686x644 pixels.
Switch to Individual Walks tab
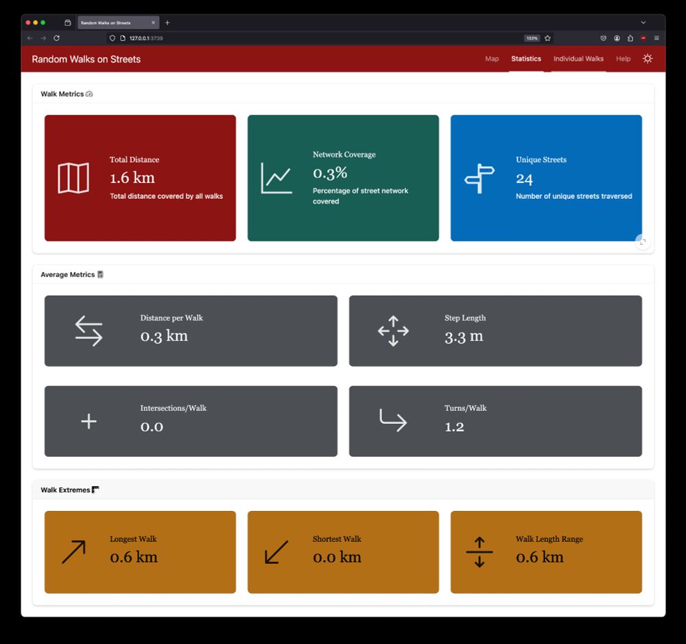[578, 58]
